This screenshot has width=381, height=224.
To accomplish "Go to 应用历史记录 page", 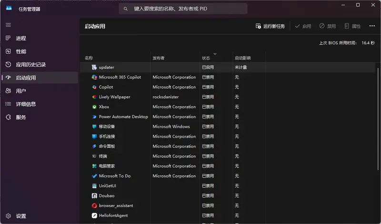I will point(40,64).
